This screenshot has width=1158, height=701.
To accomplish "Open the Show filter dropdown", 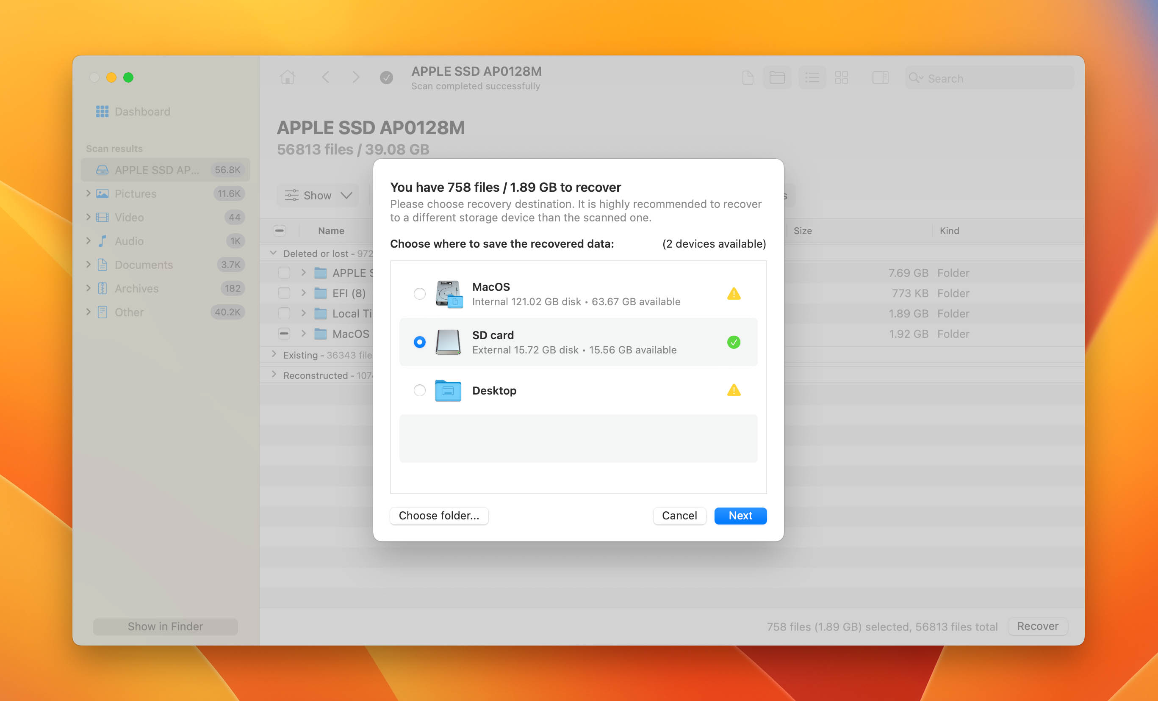I will tap(318, 195).
